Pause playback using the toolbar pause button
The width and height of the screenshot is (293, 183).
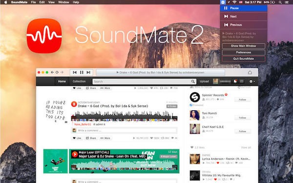tap(82, 72)
